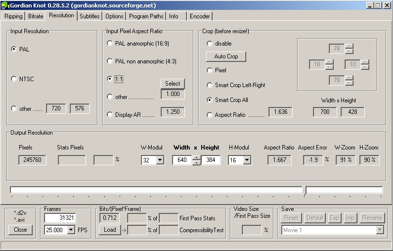
Task: Increase the top crop value
Action: coord(349,46)
